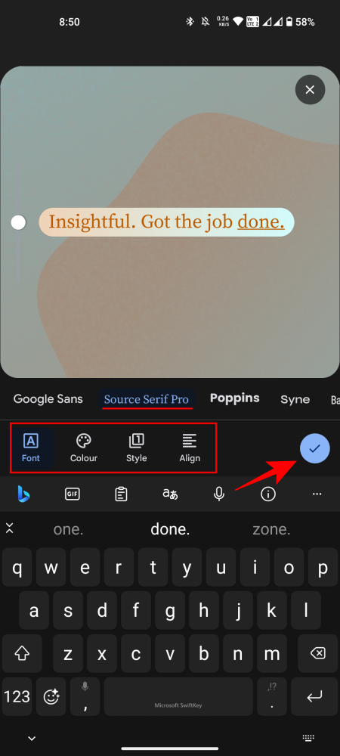
Task: Choose the Poppins font
Action: pyautogui.click(x=234, y=398)
